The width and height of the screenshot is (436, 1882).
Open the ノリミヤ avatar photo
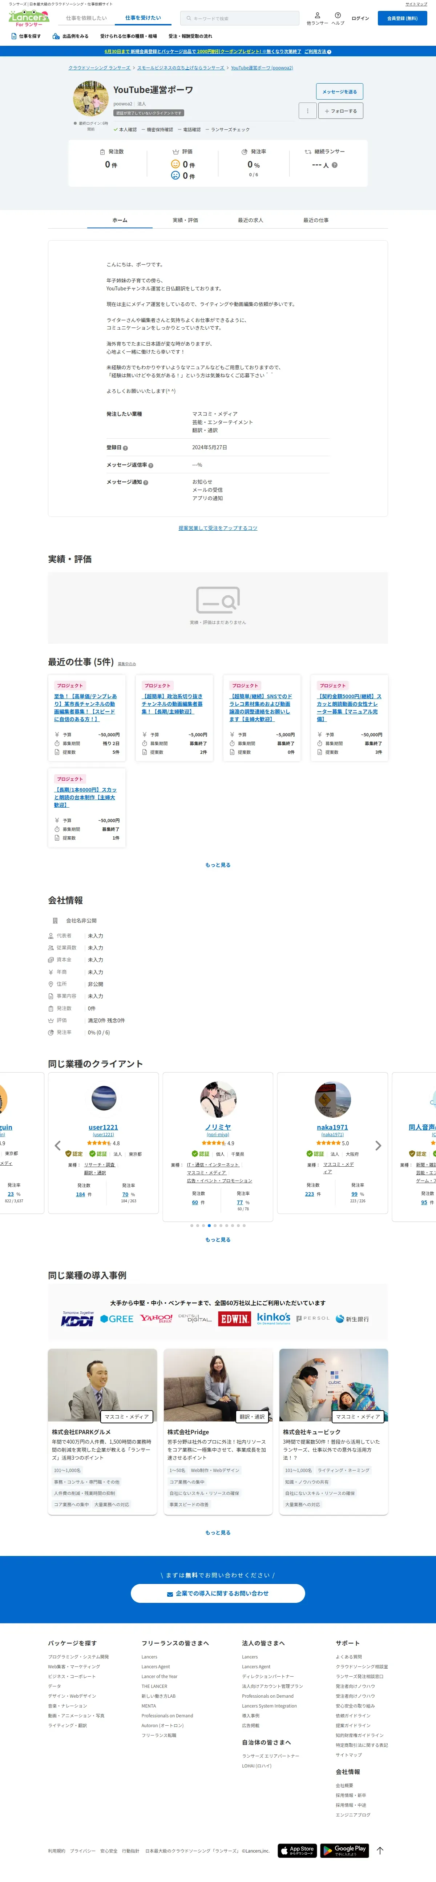pos(218,1099)
